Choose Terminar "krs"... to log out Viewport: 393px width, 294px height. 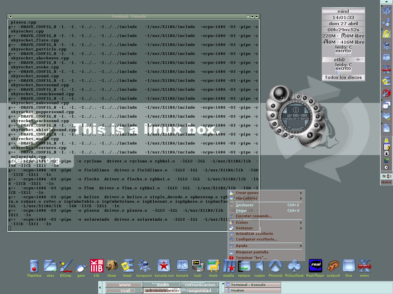pyautogui.click(x=266, y=258)
